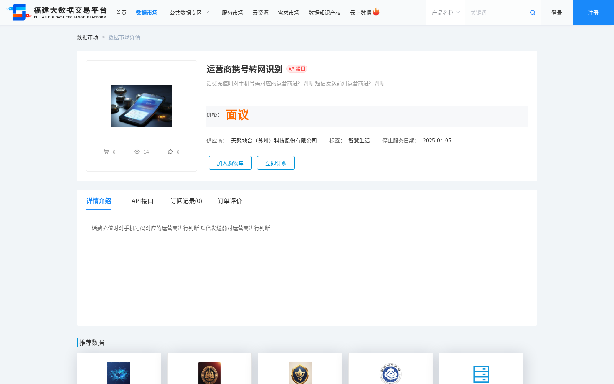Click the 注册 button
614x384 pixels.
coord(593,12)
